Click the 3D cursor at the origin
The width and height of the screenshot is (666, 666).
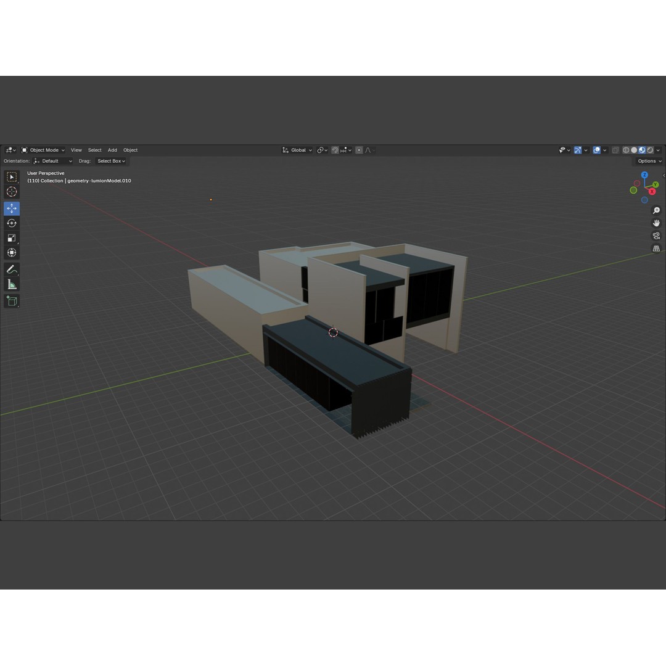point(333,332)
